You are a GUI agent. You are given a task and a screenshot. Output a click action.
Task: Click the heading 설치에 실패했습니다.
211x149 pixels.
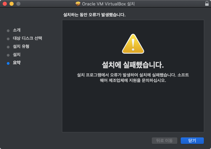[x=133, y=65]
